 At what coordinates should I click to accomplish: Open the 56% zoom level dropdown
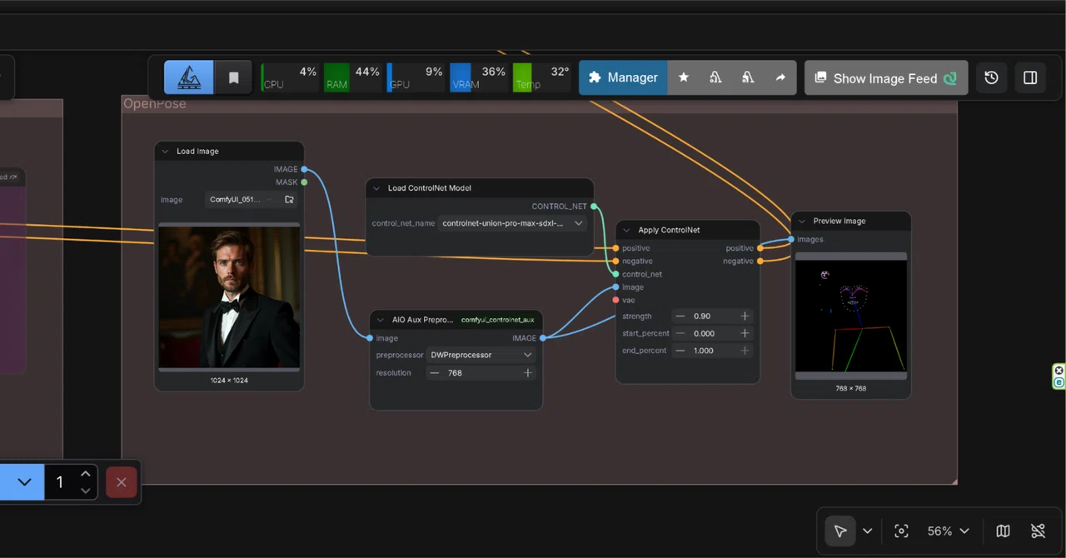(948, 531)
